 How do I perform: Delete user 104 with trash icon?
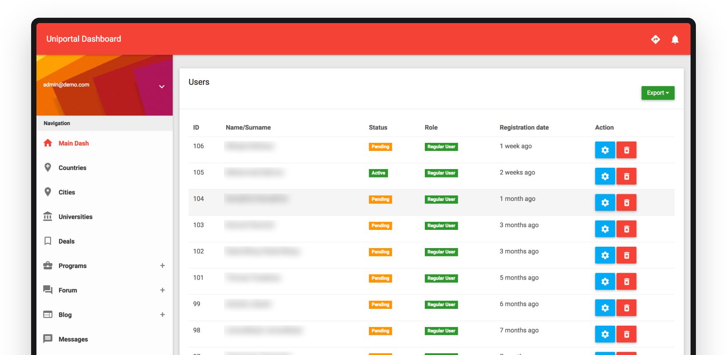point(627,203)
